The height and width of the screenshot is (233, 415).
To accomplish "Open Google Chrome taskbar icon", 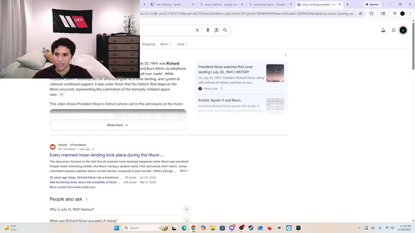I will (194, 228).
